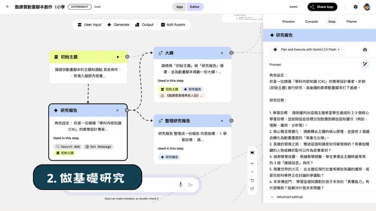The height and width of the screenshot is (211, 376).
Task: Zoom in on the canvas
Action: (252, 164)
